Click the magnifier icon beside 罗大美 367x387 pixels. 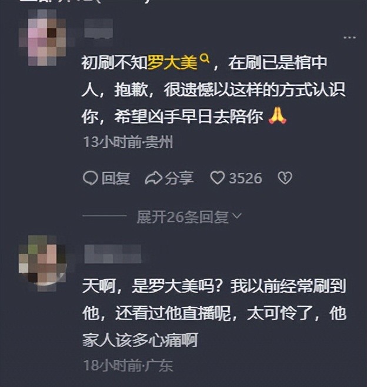tap(204, 59)
